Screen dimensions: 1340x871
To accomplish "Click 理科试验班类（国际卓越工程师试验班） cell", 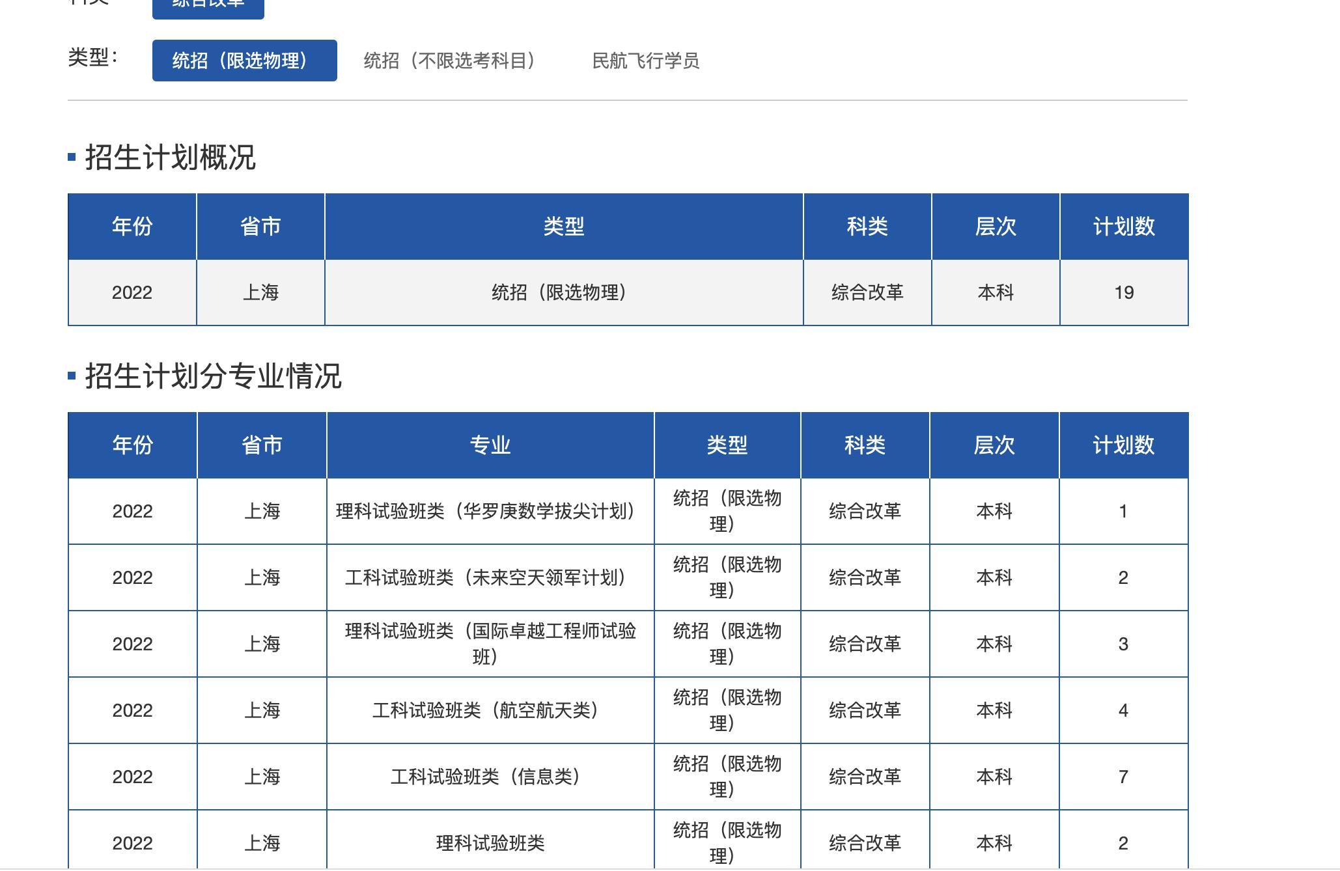I will coord(490,644).
